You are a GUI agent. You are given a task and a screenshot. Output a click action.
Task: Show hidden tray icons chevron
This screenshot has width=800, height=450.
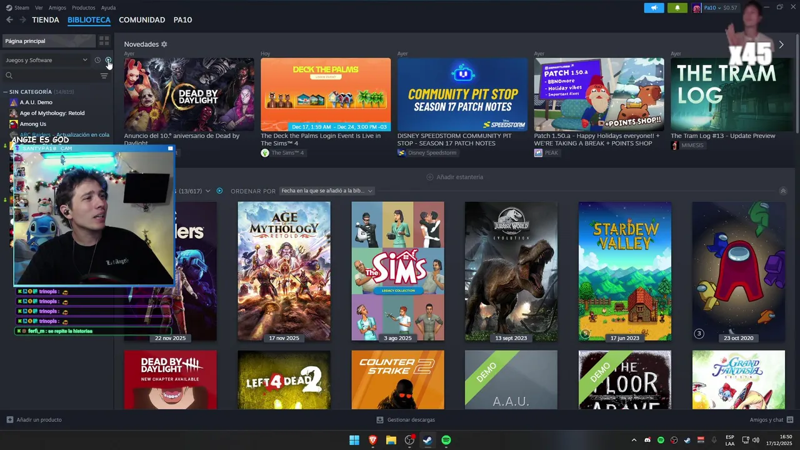(x=634, y=440)
